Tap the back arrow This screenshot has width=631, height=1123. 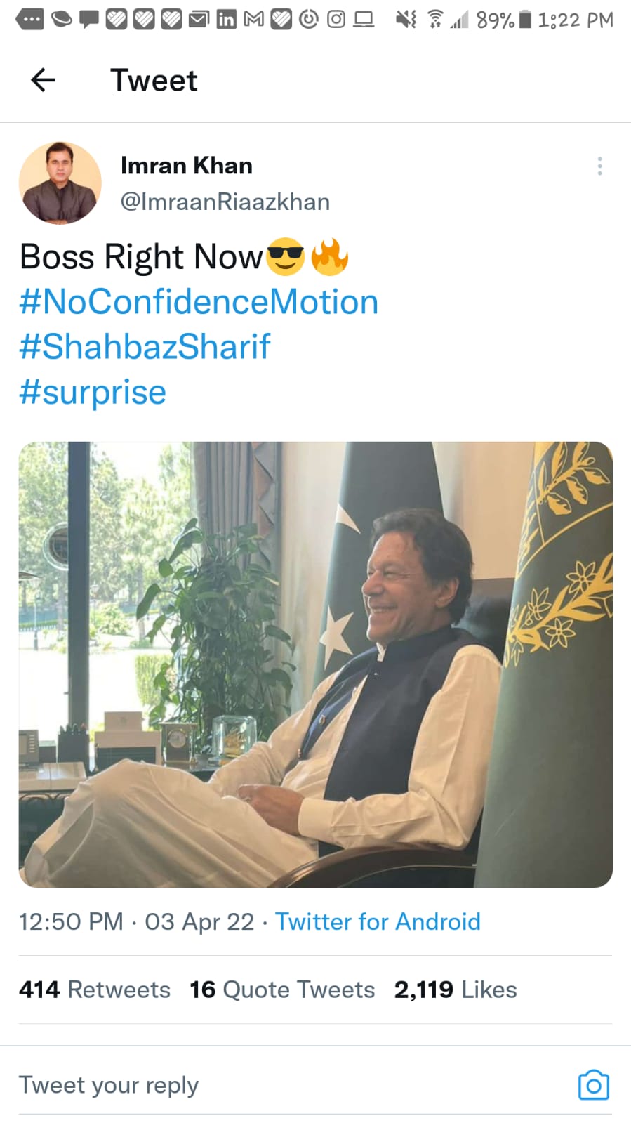(43, 80)
